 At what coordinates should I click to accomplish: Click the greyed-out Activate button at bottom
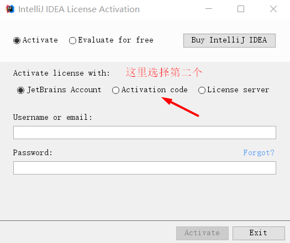[x=202, y=233]
